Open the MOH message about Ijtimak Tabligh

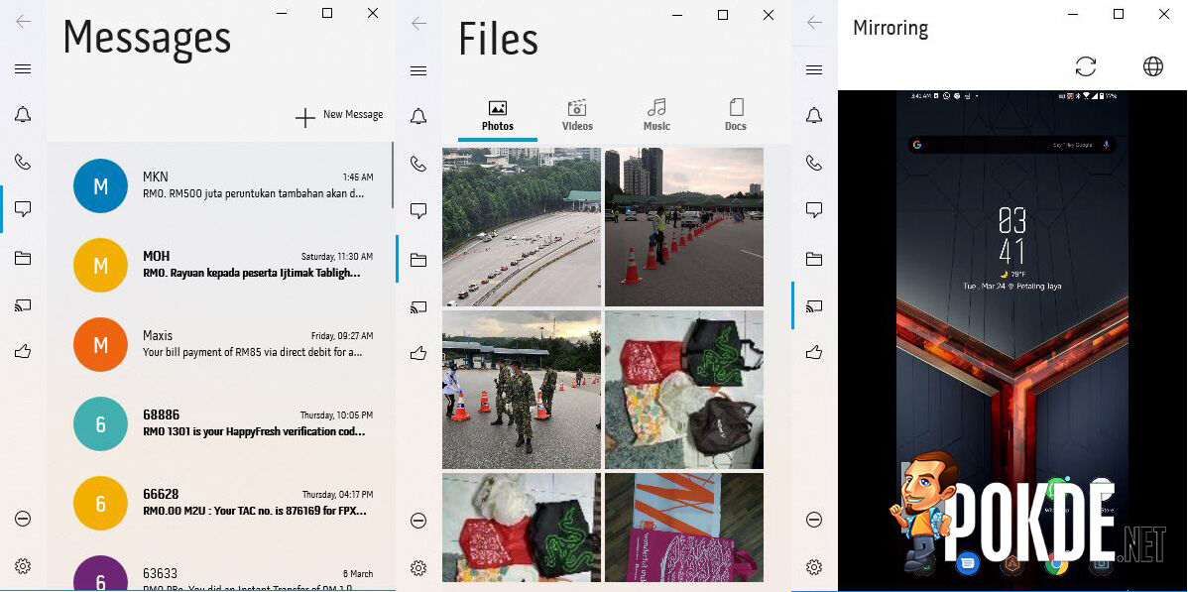coord(220,266)
